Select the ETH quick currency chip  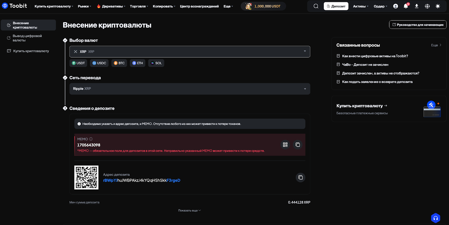[138, 63]
